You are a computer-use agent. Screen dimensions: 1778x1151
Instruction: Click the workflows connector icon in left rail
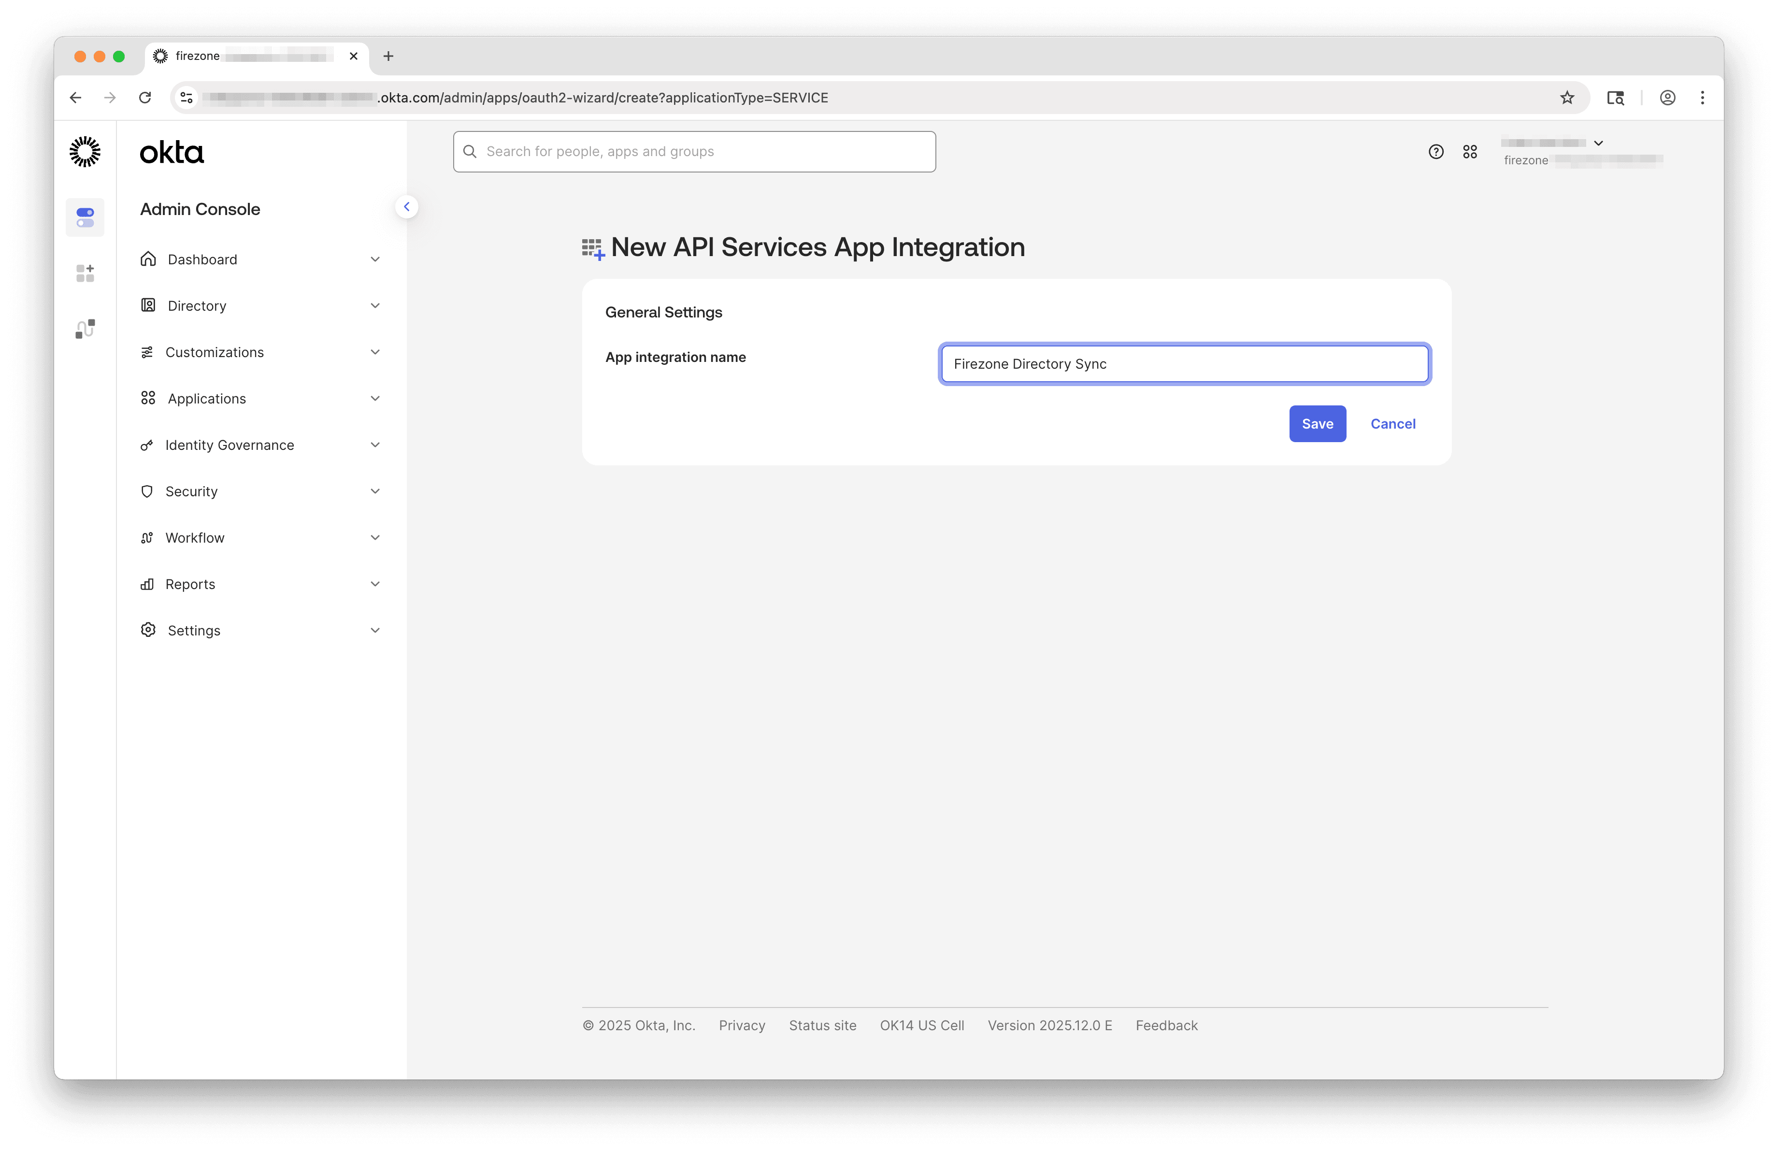point(85,328)
